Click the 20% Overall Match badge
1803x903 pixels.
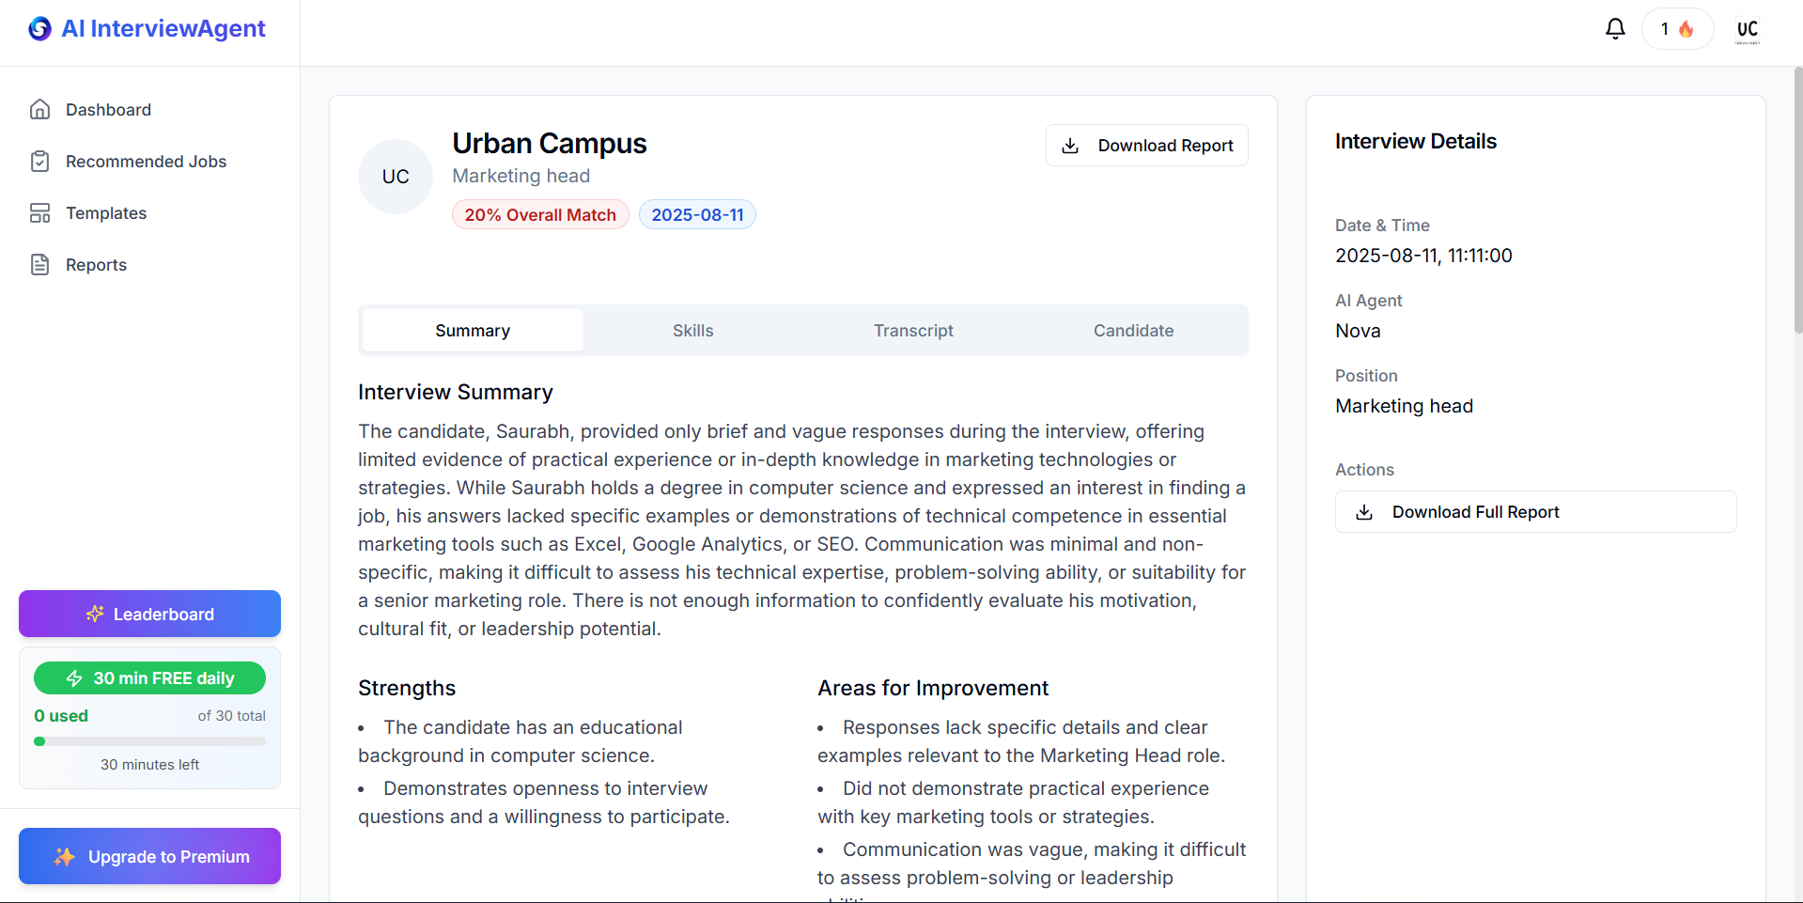(540, 215)
